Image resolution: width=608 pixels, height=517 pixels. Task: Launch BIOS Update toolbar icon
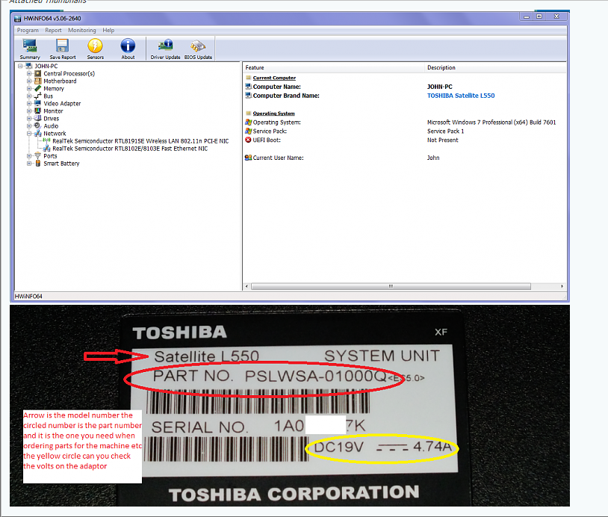click(198, 49)
